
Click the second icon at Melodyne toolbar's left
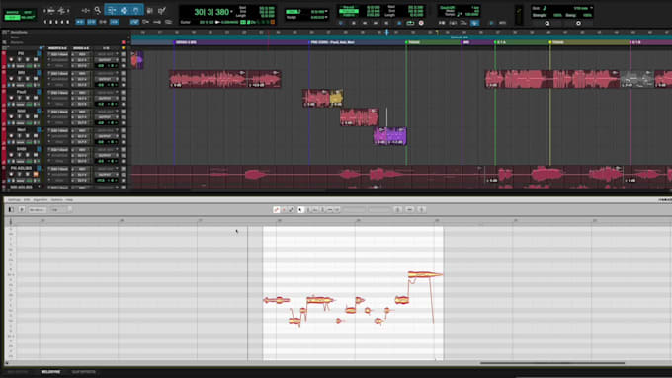coord(22,210)
